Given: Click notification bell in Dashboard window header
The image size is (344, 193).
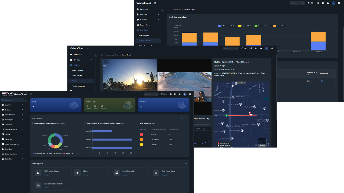Looking at the screenshot, I should click(180, 94).
